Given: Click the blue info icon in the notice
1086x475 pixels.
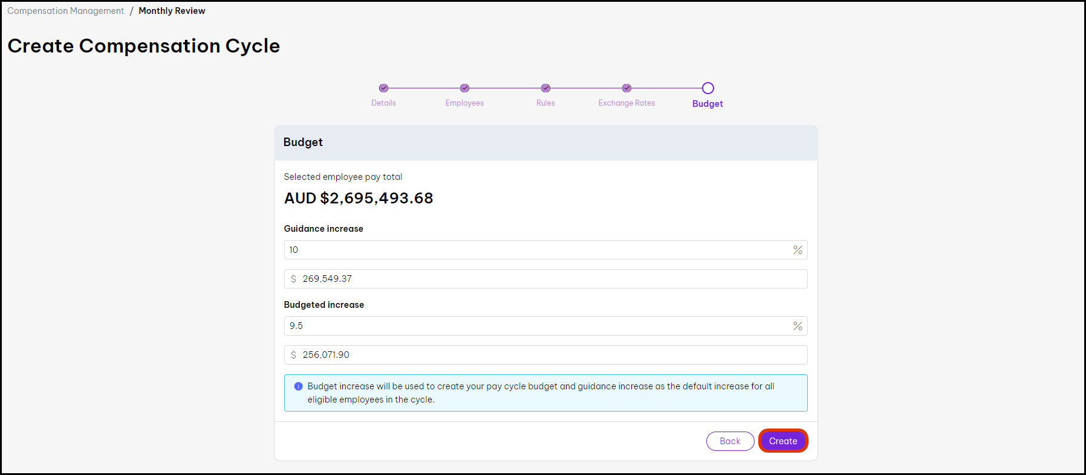Looking at the screenshot, I should pos(298,386).
